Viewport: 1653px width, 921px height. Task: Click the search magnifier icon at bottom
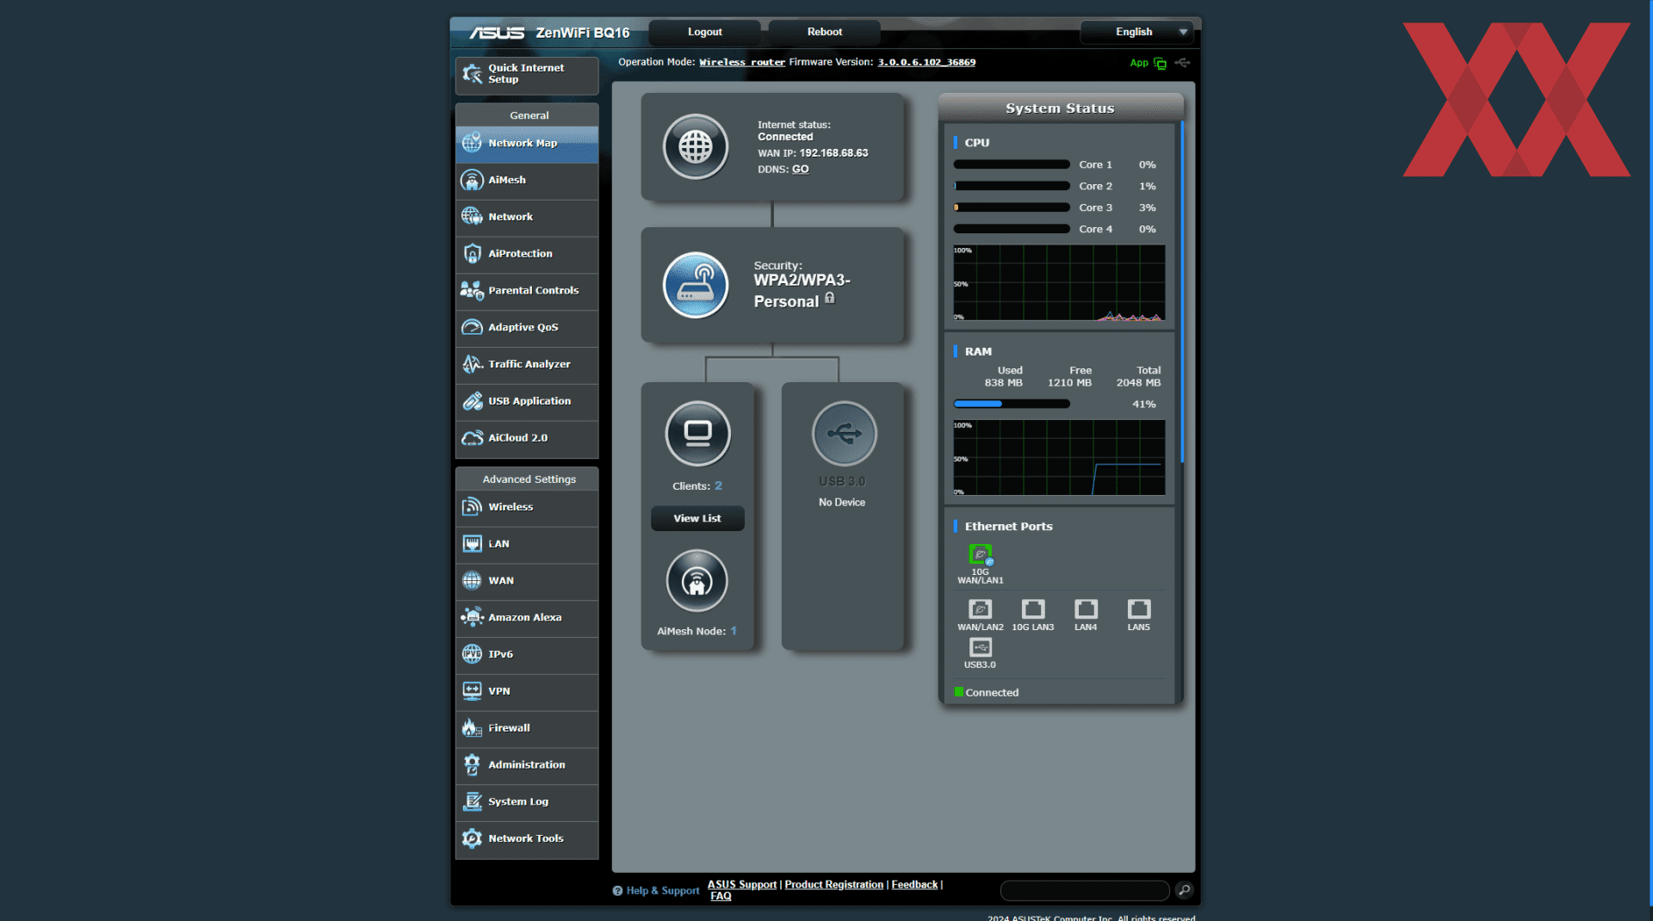(x=1185, y=890)
